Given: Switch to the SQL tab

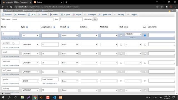Looking at the screenshot, I should point(32,14).
